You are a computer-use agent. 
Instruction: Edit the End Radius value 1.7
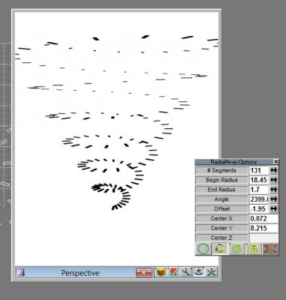click(259, 190)
